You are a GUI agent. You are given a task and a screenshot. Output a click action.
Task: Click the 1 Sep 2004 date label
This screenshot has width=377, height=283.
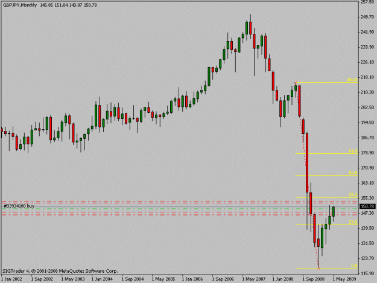tap(133, 279)
